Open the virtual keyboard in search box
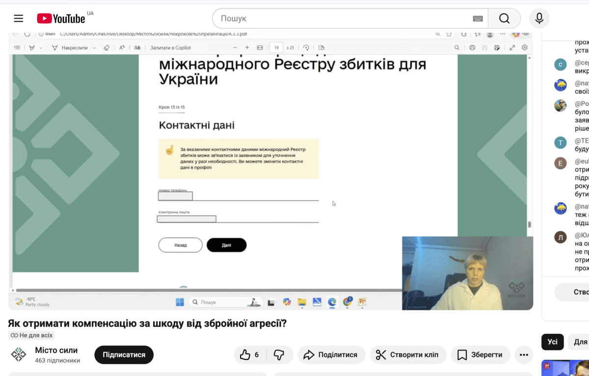 (x=478, y=19)
